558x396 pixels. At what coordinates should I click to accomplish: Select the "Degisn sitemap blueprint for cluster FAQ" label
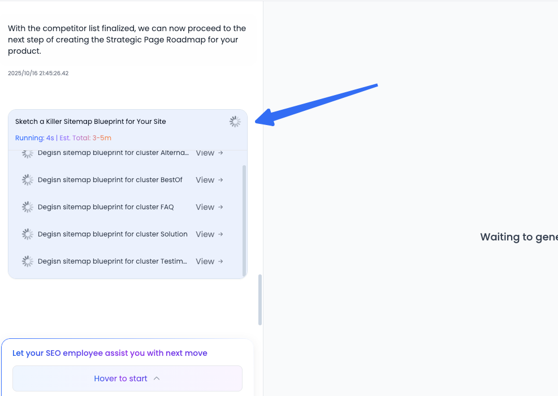106,207
